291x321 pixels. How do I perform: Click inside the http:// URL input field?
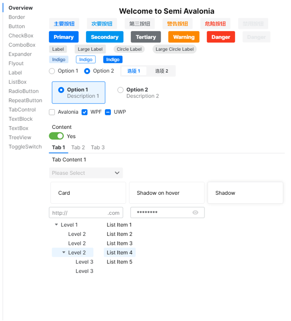pyautogui.click(x=78, y=213)
